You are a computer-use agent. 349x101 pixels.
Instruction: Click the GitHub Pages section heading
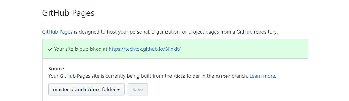(68, 13)
